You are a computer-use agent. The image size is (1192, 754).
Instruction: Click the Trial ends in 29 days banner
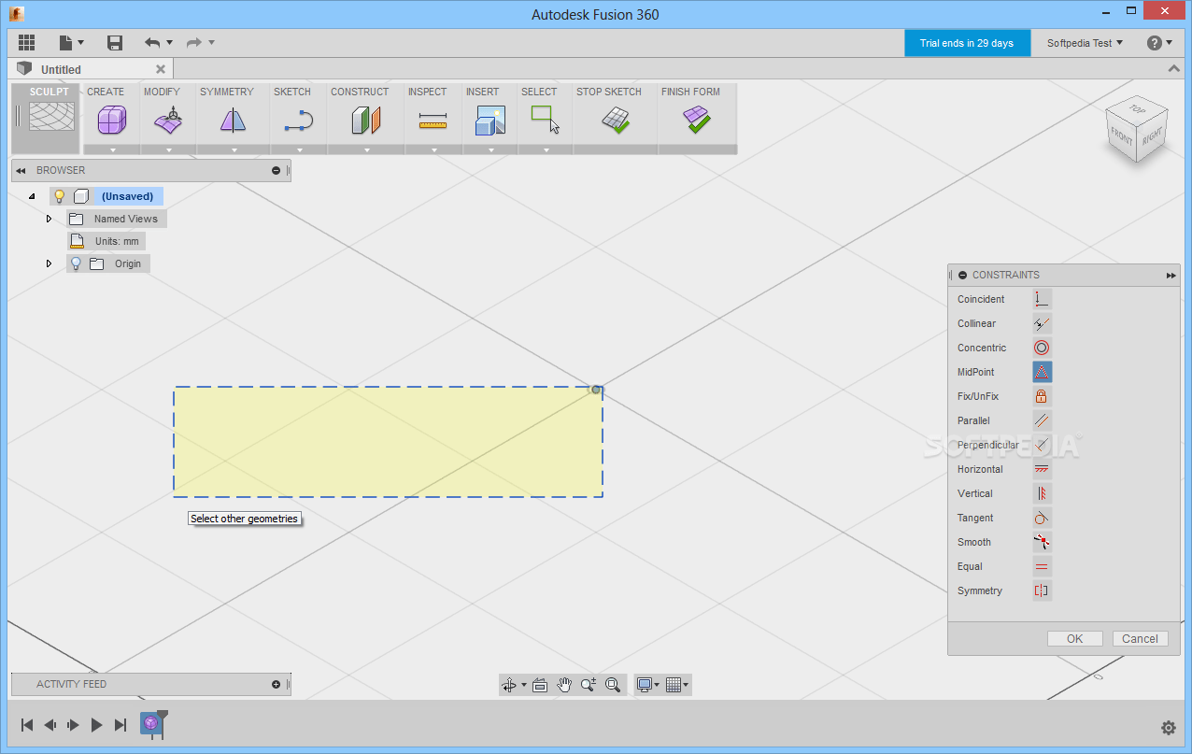(967, 43)
